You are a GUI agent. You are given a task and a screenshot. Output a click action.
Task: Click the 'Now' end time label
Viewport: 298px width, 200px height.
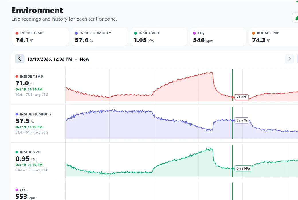(84, 59)
